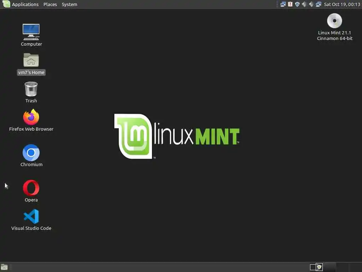The image size is (362, 272).
Task: Open the Computer desktop icon
Action: click(x=31, y=35)
